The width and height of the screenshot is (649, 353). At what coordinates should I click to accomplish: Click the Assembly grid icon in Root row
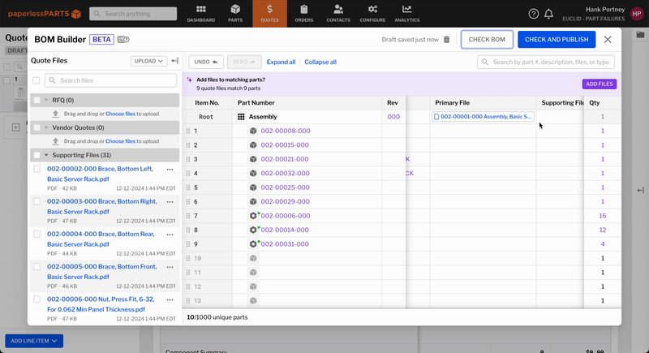(x=241, y=117)
